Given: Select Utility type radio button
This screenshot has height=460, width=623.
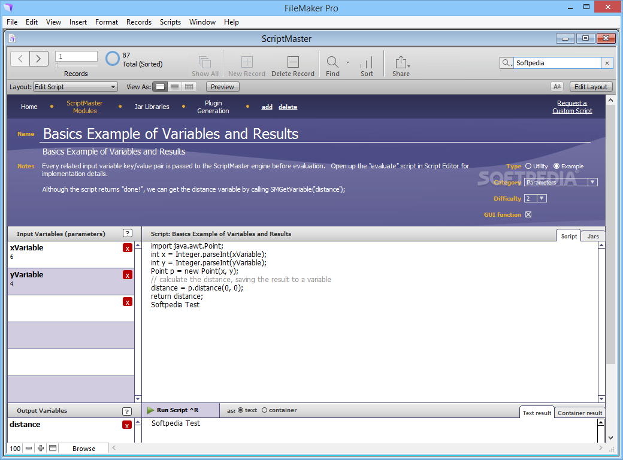Looking at the screenshot, I should point(528,166).
